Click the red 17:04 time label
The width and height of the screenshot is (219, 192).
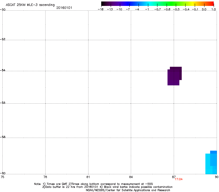point(179,179)
